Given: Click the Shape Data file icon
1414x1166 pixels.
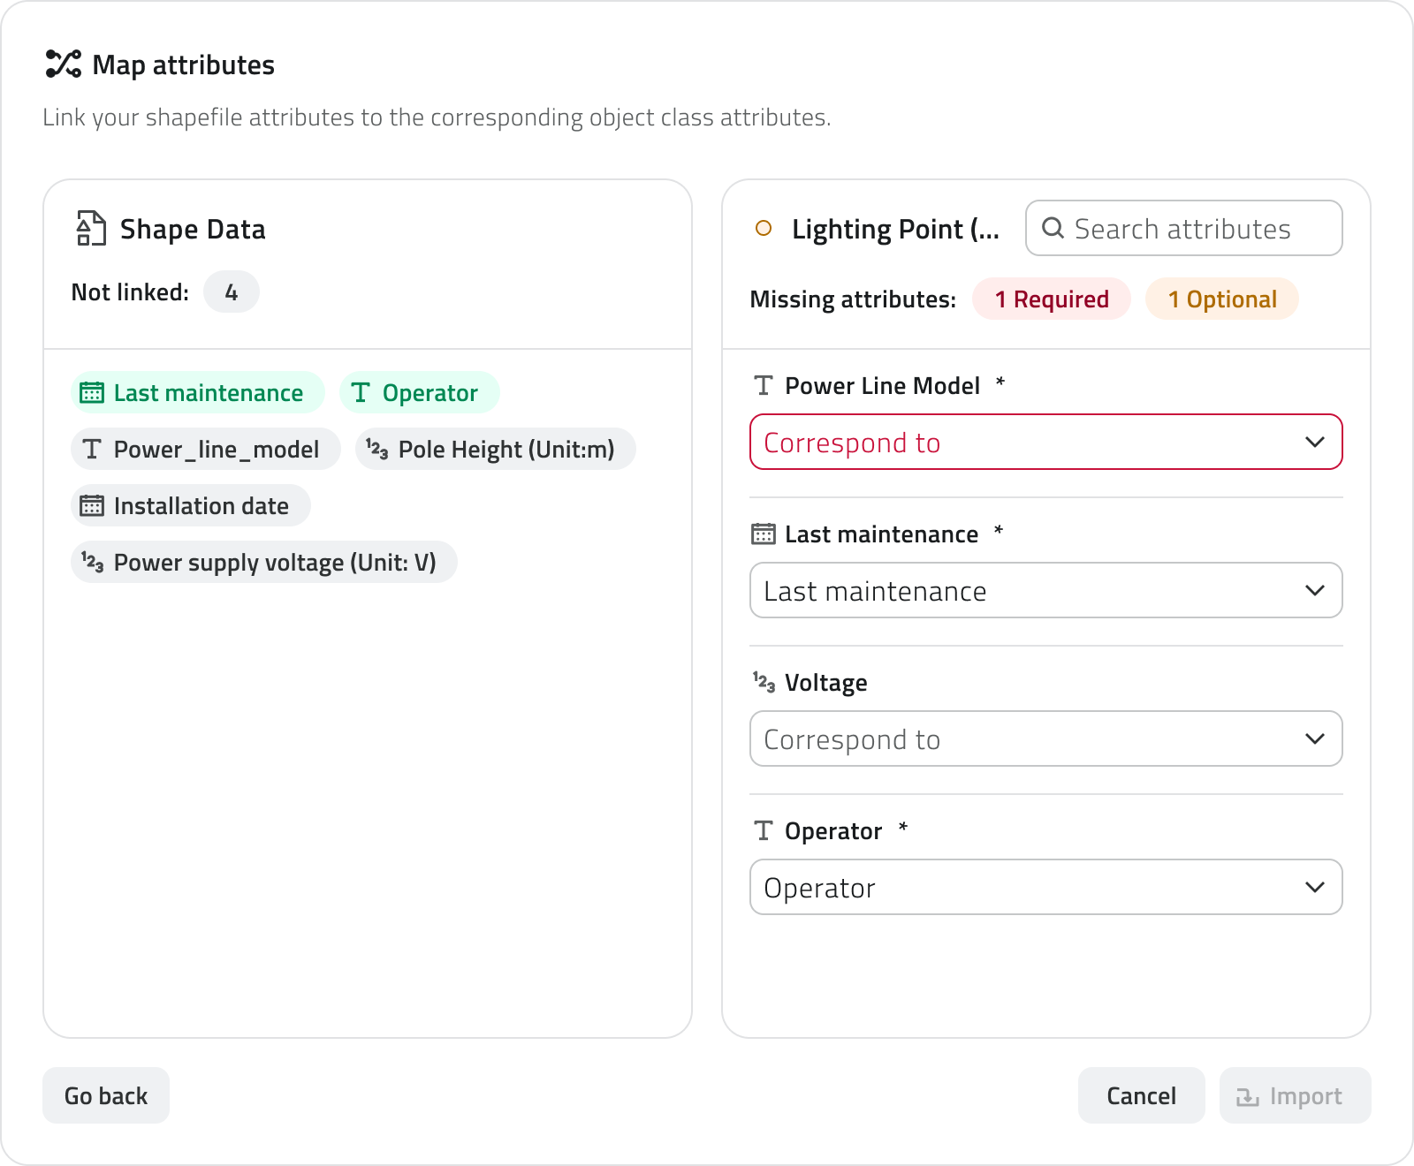Looking at the screenshot, I should pos(91,229).
